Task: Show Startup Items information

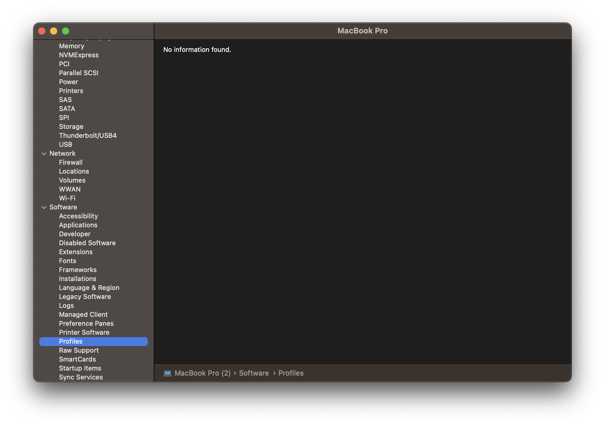Action: click(80, 368)
